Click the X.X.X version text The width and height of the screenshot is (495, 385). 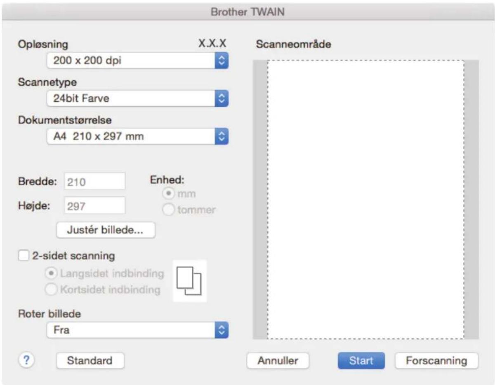click(212, 44)
